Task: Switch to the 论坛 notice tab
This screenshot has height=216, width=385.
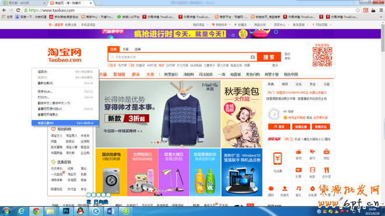Action: click(x=299, y=84)
